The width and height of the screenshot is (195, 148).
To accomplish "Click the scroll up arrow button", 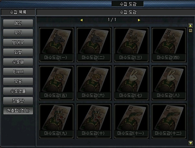I will point(190,26).
